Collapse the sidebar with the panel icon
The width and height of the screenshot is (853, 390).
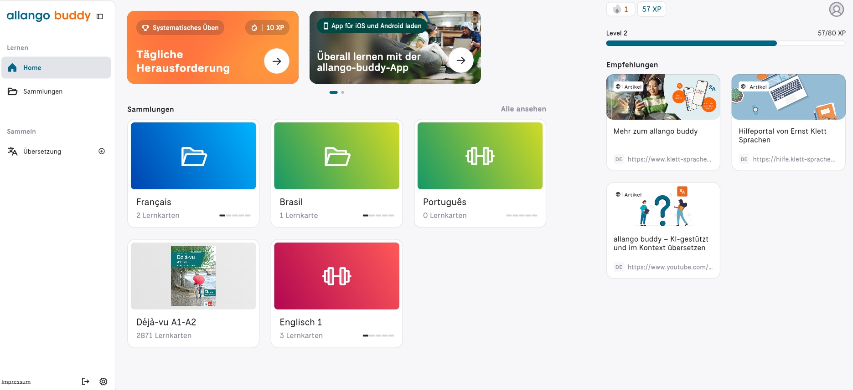point(100,16)
